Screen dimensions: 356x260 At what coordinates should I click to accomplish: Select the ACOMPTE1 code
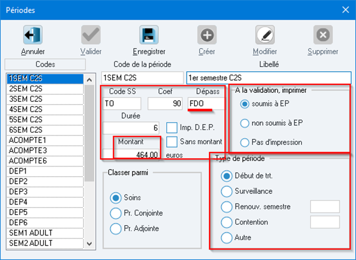pos(45,140)
